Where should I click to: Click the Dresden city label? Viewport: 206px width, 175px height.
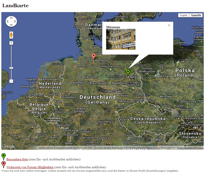coord(139,100)
